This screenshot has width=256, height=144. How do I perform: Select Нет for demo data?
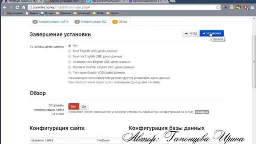click(x=70, y=46)
